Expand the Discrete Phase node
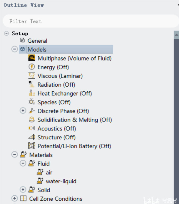This screenshot has width=179, height=204. click(x=23, y=111)
